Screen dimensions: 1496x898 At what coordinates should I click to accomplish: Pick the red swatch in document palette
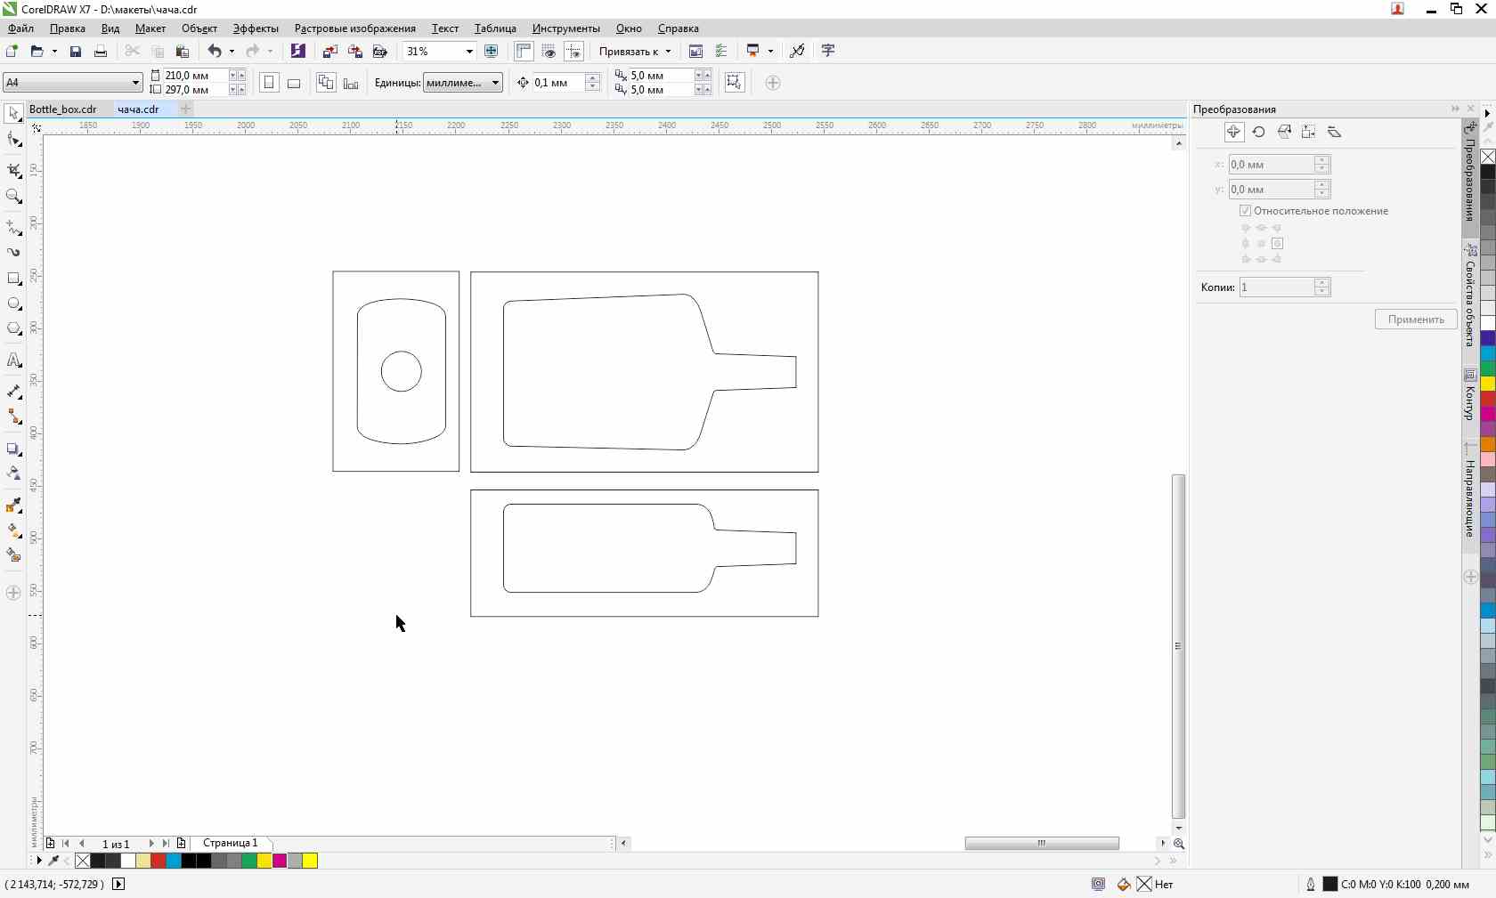click(158, 861)
